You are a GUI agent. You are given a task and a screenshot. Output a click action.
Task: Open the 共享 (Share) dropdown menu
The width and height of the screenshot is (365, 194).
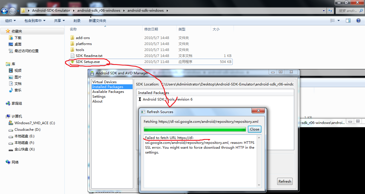(59, 21)
